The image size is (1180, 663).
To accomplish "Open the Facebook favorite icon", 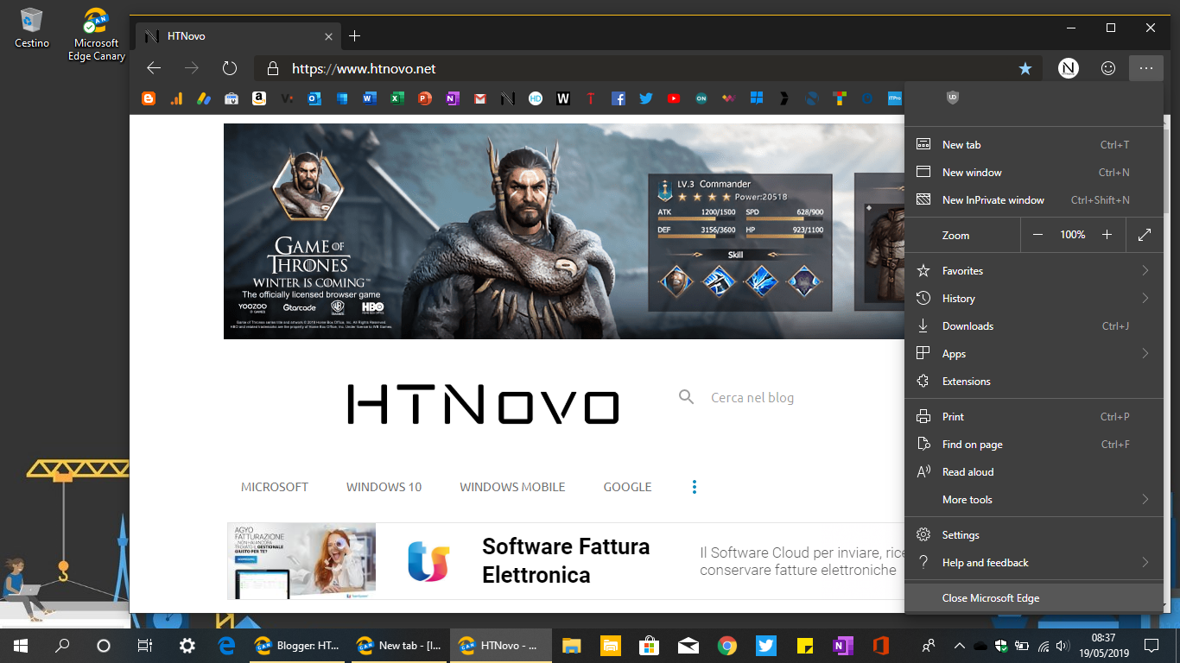I will 619,99.
